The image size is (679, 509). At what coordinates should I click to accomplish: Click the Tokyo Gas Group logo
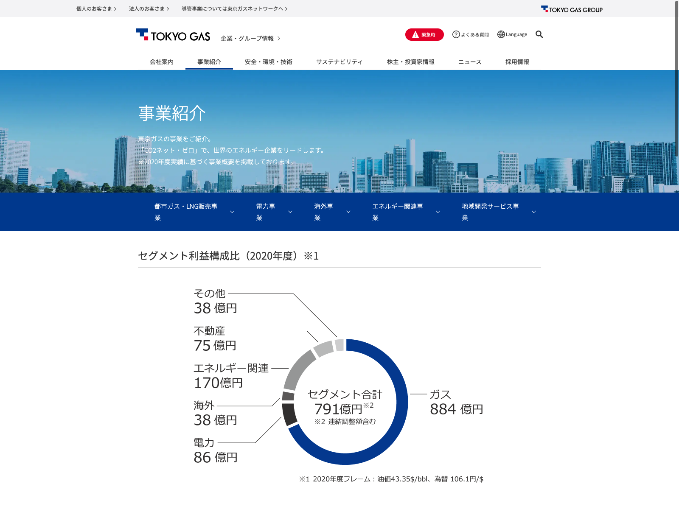point(572,9)
